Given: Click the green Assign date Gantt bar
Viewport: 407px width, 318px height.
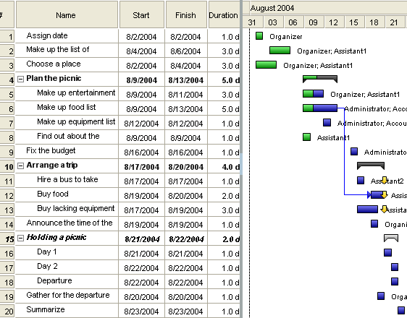Looking at the screenshot, I should [259, 35].
